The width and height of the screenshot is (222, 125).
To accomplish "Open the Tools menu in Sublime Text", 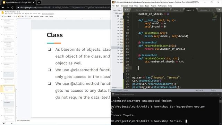I will [x=147, y=6].
